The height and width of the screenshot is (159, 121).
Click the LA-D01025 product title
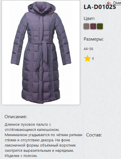[x=100, y=7]
